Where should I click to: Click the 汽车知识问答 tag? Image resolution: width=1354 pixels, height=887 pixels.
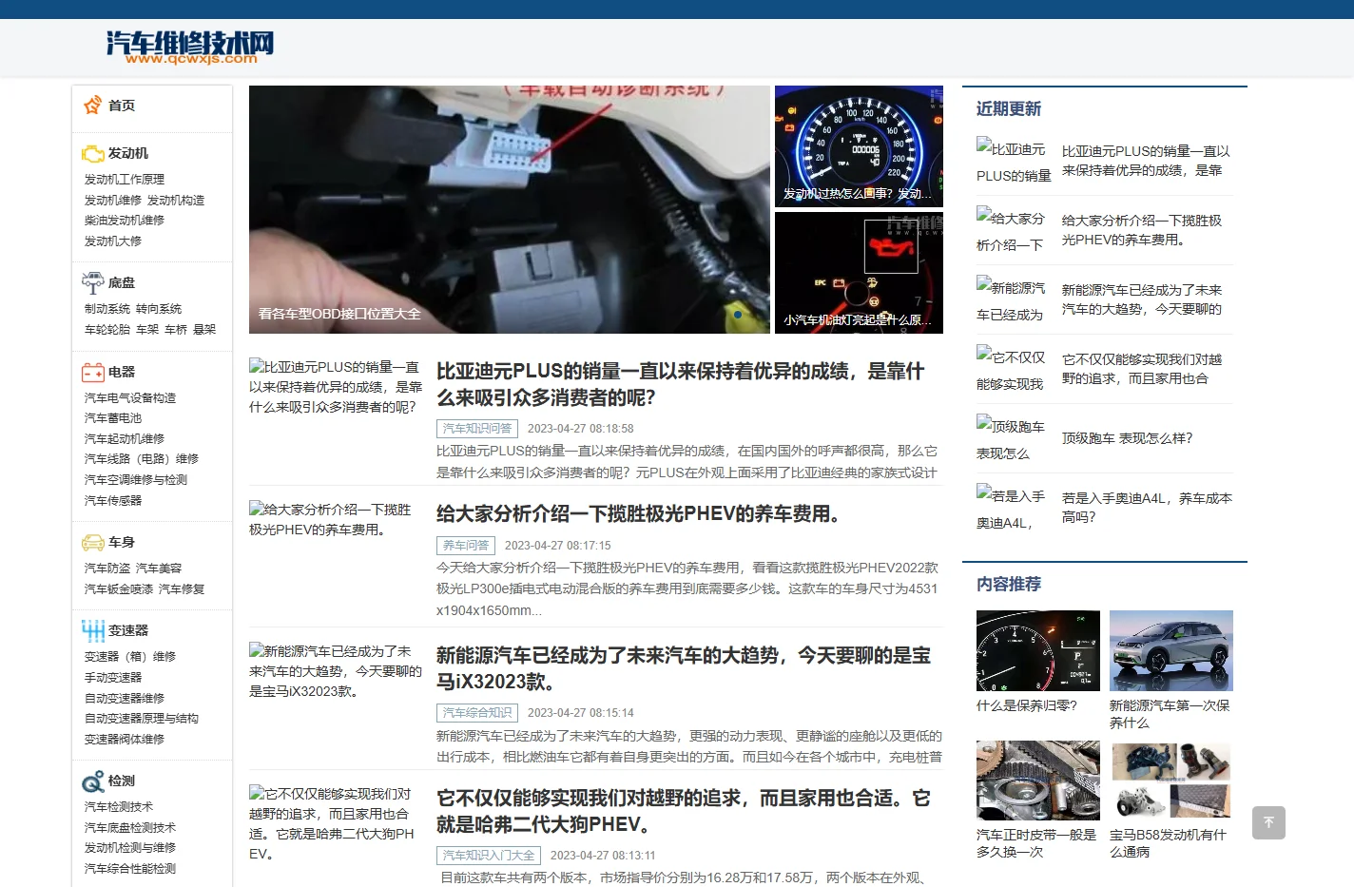tap(477, 429)
